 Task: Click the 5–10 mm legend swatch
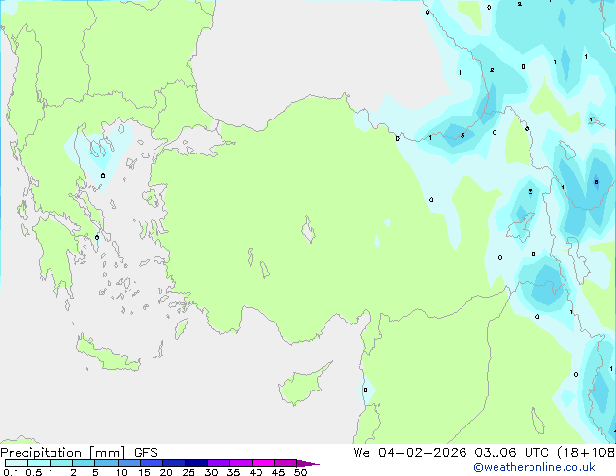[106, 463]
